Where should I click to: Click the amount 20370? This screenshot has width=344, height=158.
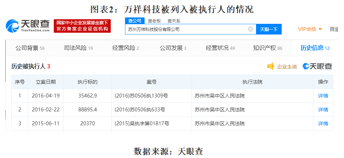[88, 123]
